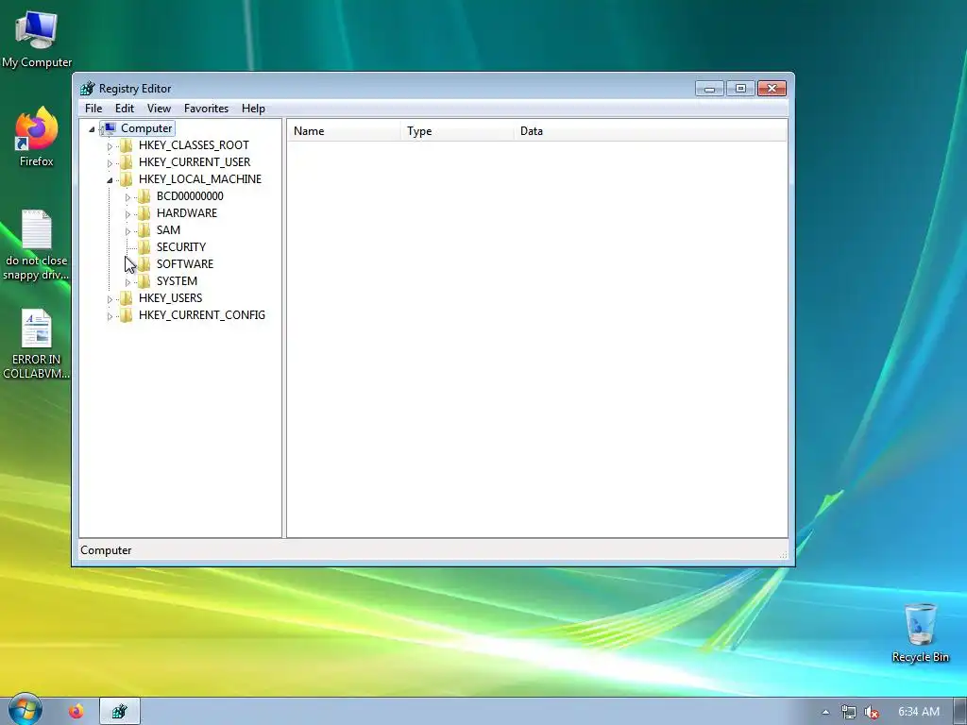Select the HKEY_LOCAL_MACHINE label
This screenshot has width=967, height=725.
(x=200, y=179)
